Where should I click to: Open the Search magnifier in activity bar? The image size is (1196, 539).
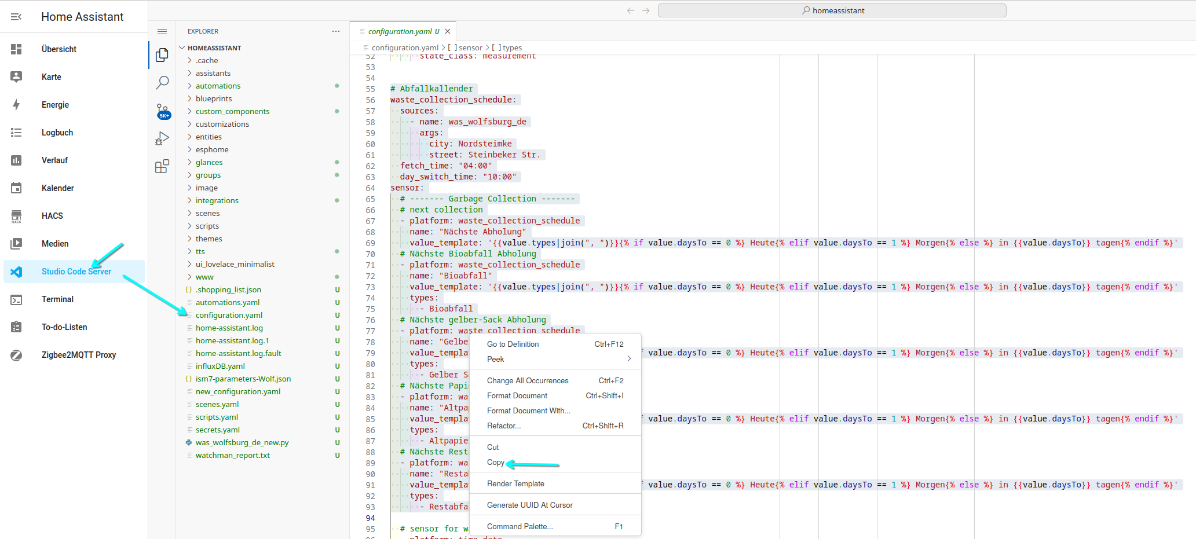(162, 82)
